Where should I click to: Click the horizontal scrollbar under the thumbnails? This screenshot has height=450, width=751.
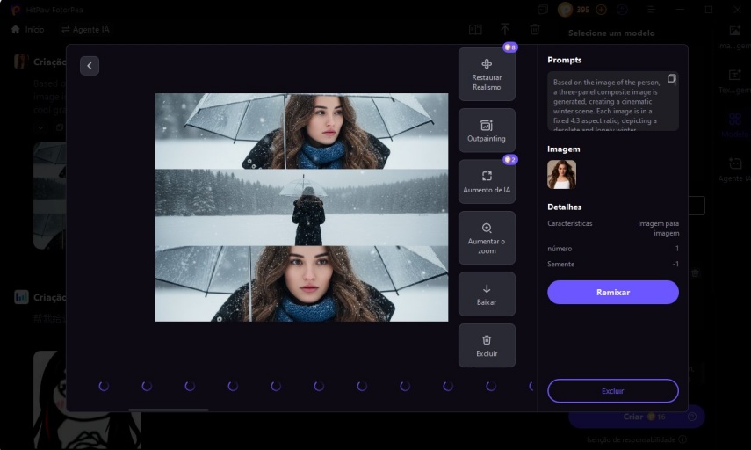click(168, 410)
